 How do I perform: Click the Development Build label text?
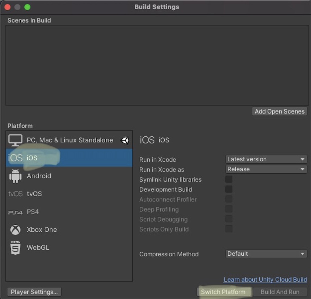coord(166,189)
